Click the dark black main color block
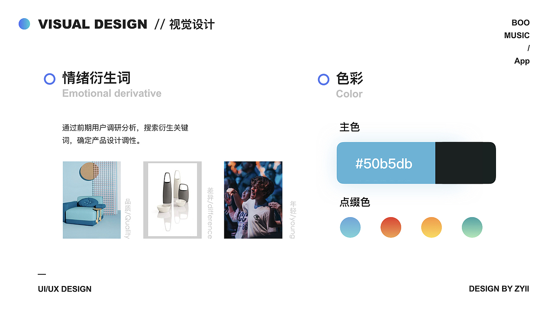The height and width of the screenshot is (312, 554). [x=465, y=163]
